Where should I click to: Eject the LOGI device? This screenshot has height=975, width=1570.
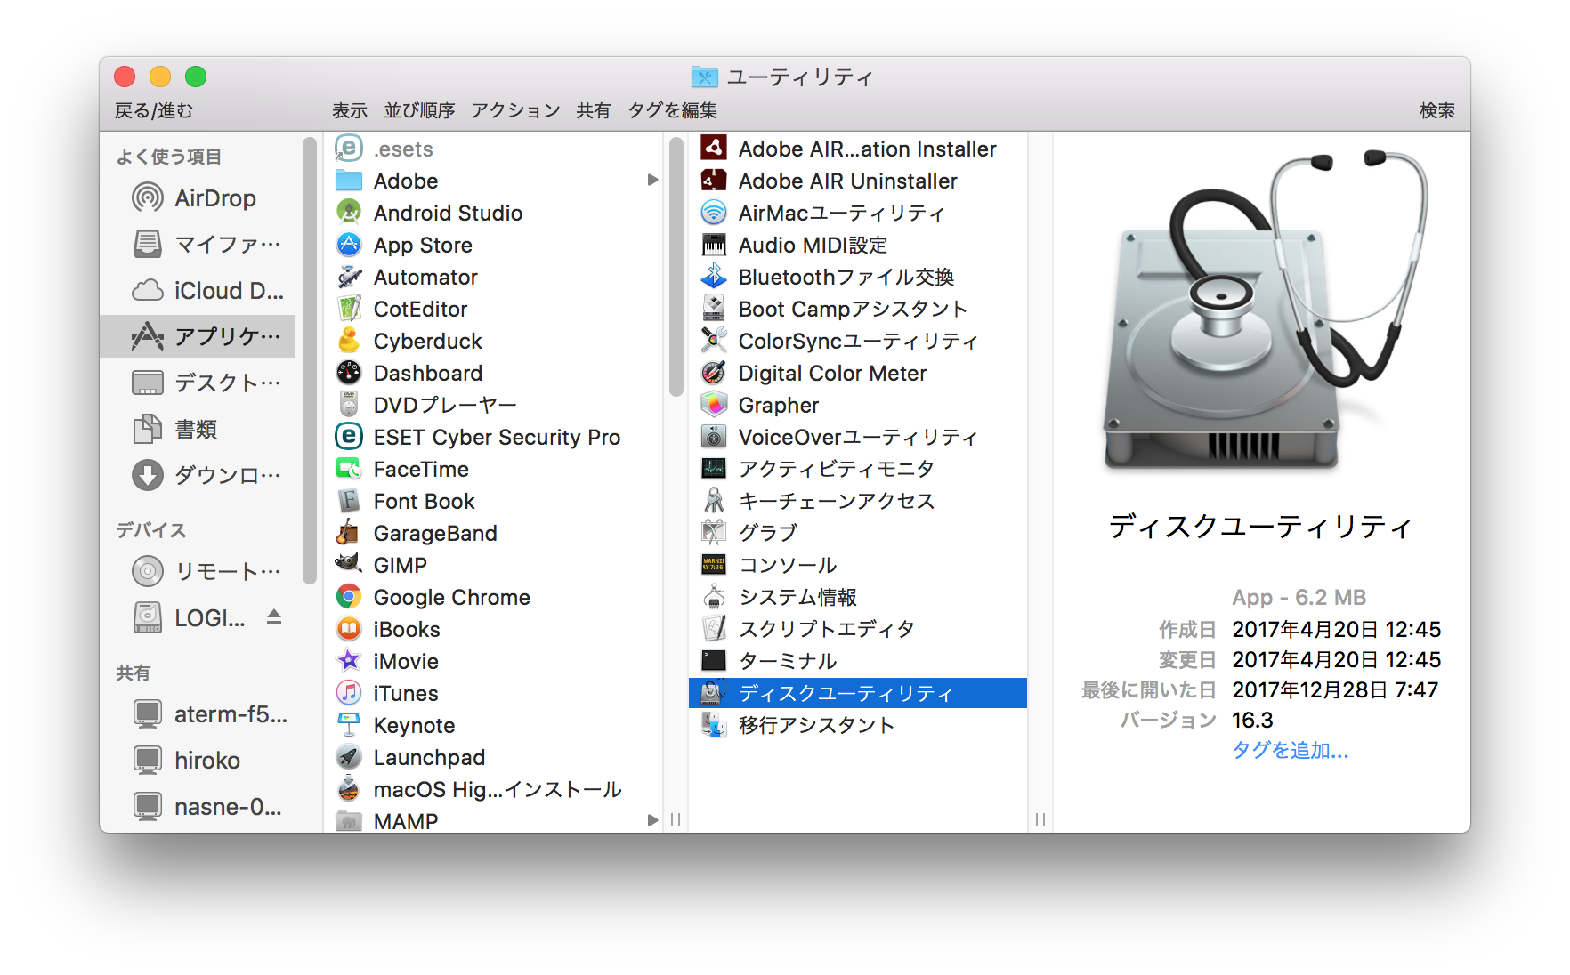coord(274,617)
